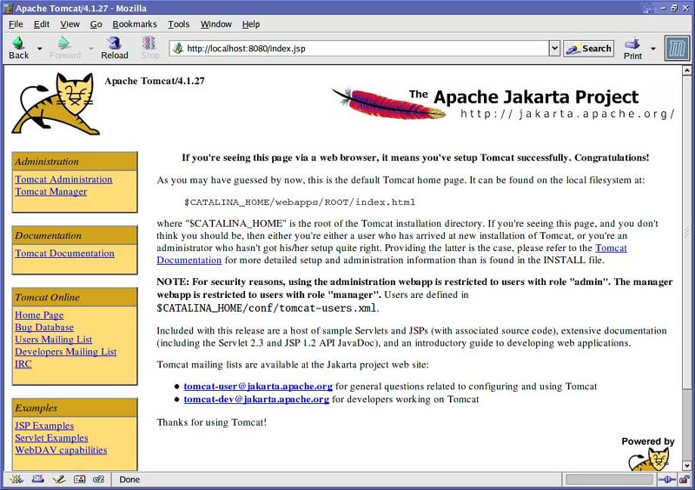Open IRC Chat icon in status bar
This screenshot has height=490, width=695.
pyautogui.click(x=98, y=480)
